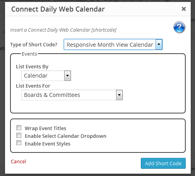The height and width of the screenshot is (176, 195).
Task: Click the Enable Select Calendar Dropdown label
Action: pos(65,136)
